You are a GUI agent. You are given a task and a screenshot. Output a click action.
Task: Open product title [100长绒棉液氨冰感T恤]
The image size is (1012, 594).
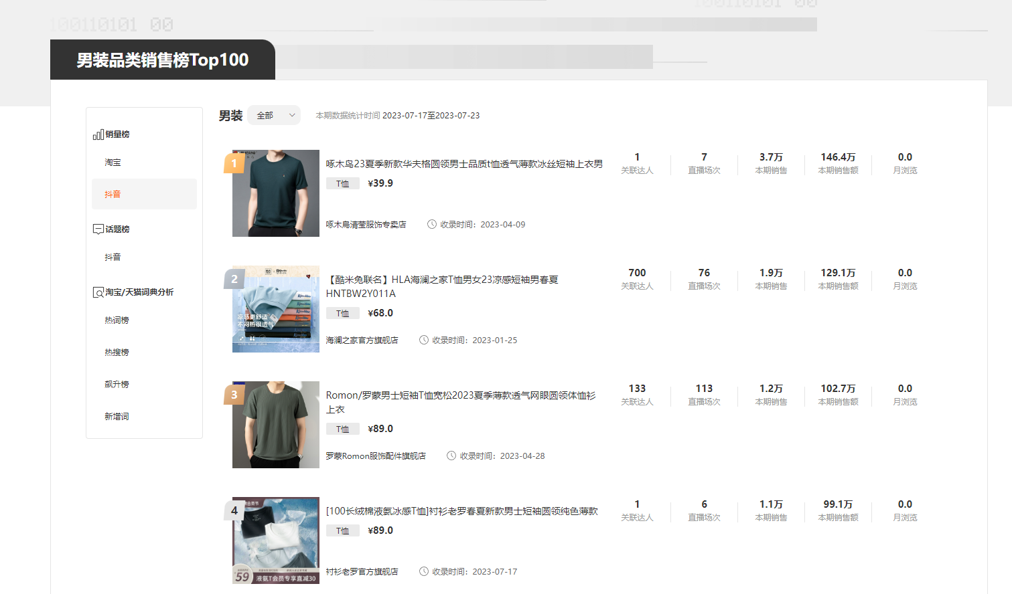coord(461,511)
